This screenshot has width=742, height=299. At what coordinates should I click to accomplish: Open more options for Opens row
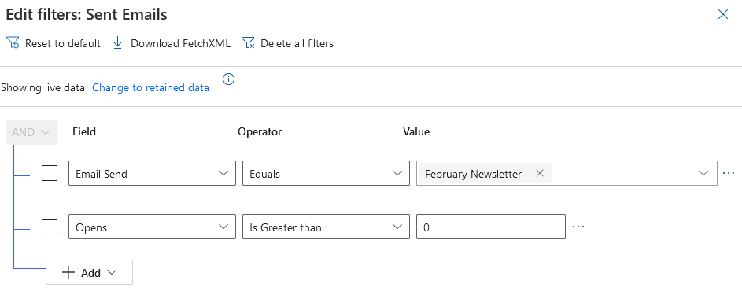tap(578, 227)
